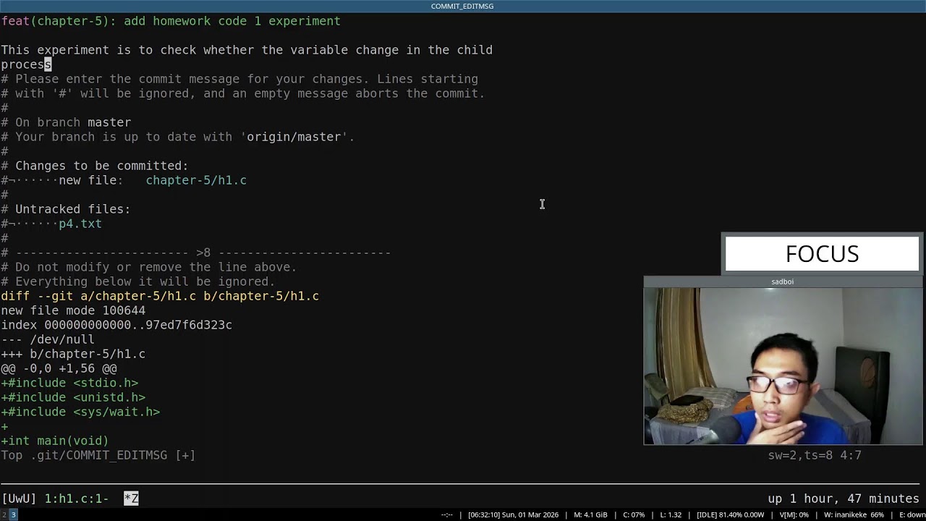Click the 'sw=2,ts=8 4:7' ruler info
The height and width of the screenshot is (521, 926).
[x=815, y=455]
